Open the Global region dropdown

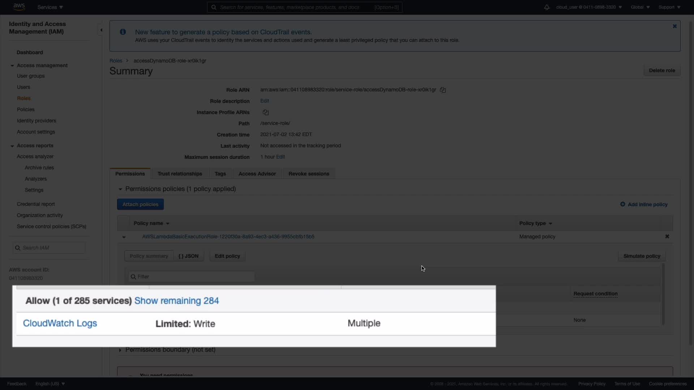[x=640, y=7]
